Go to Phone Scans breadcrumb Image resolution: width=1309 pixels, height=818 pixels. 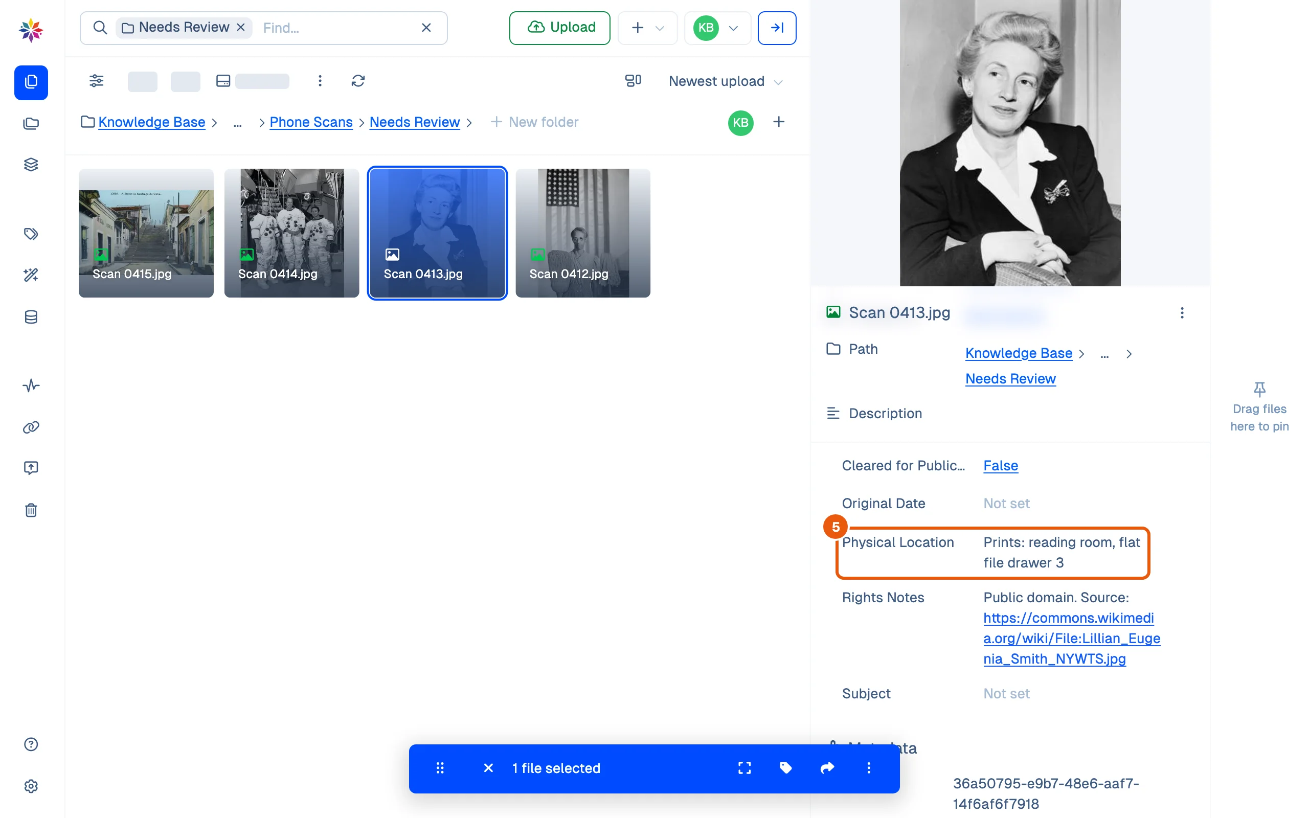[x=311, y=122]
